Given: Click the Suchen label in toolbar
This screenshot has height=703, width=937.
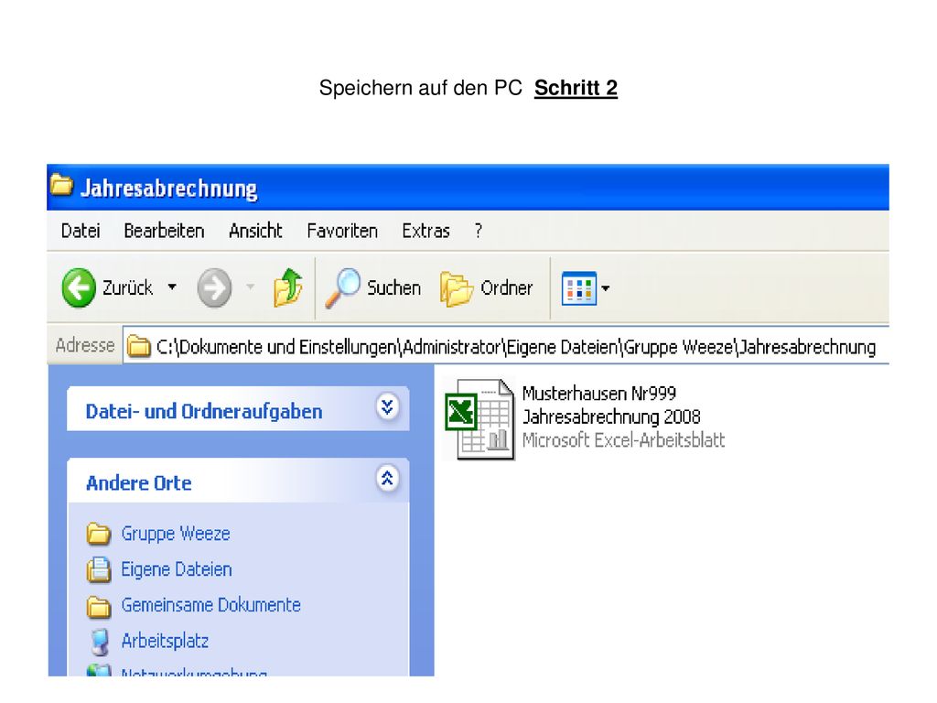Looking at the screenshot, I should 393,288.
